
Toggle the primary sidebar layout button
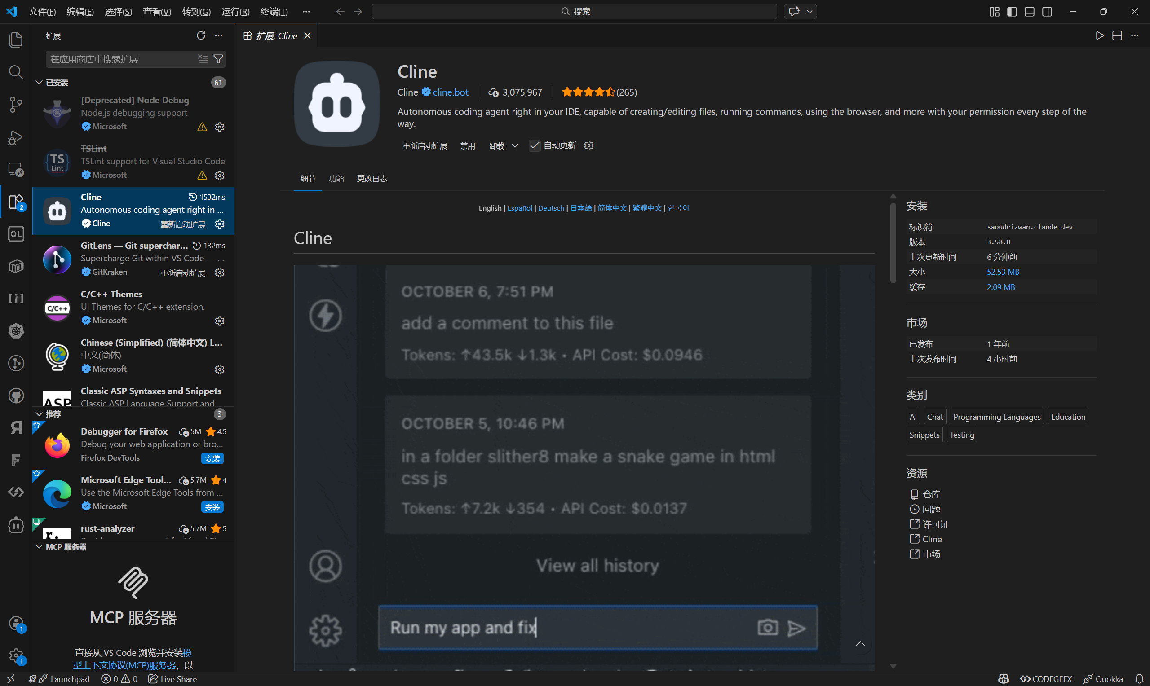tap(1012, 12)
